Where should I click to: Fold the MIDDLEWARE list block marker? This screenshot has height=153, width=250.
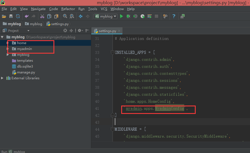pos(113,129)
